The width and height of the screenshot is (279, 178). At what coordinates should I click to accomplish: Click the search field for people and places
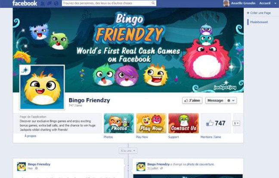[106, 3]
